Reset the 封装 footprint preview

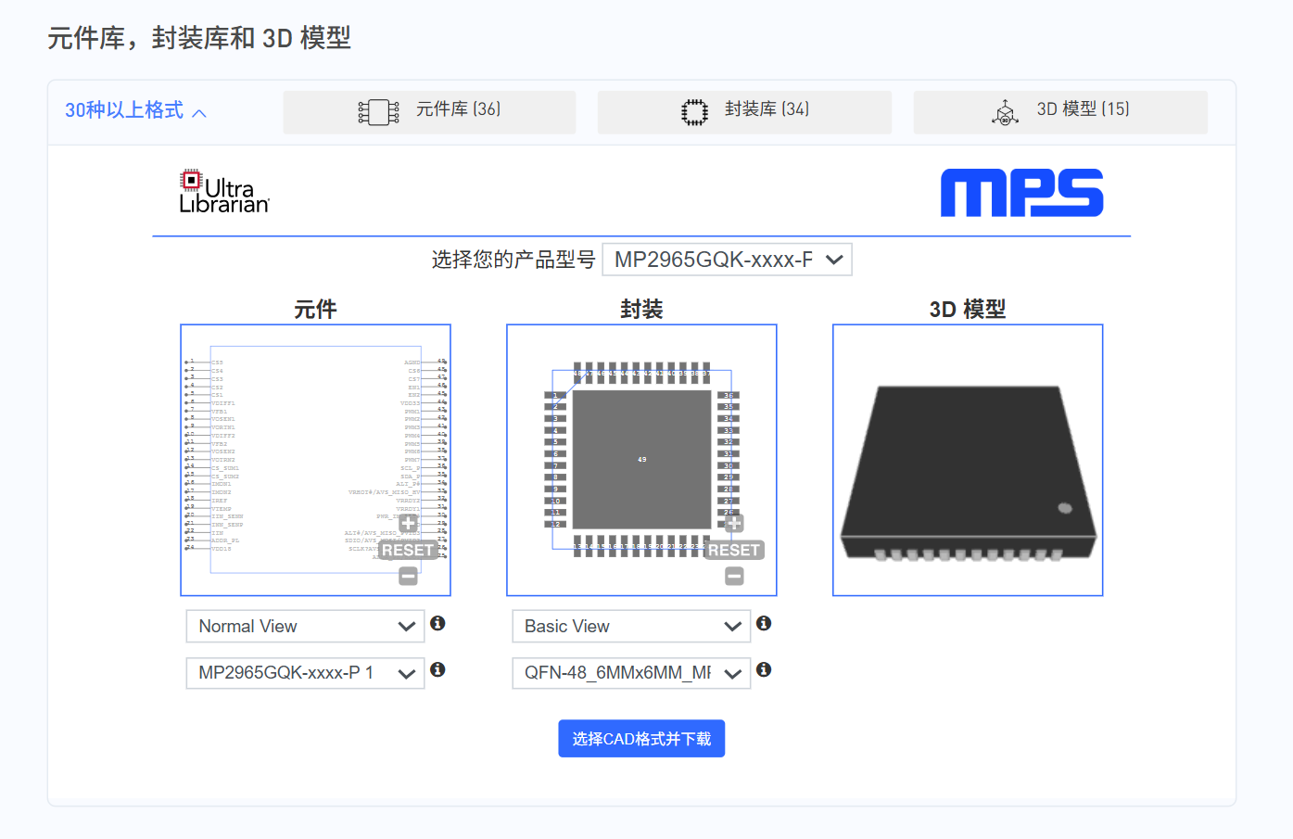[734, 551]
